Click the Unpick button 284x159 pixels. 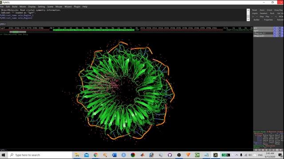coord(255,13)
